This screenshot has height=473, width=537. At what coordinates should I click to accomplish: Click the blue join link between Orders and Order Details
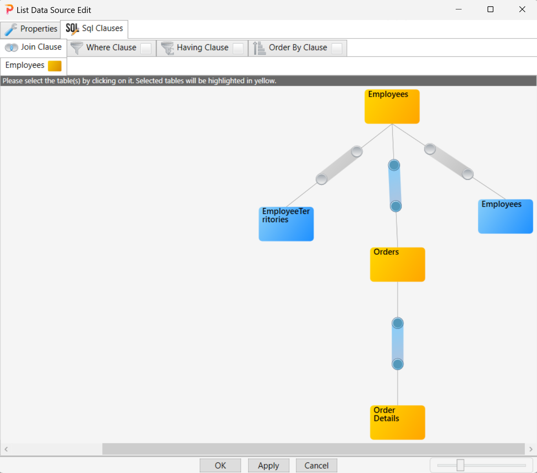(398, 343)
